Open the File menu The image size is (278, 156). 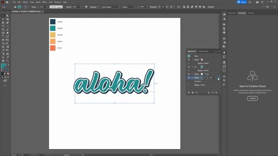[14, 2]
